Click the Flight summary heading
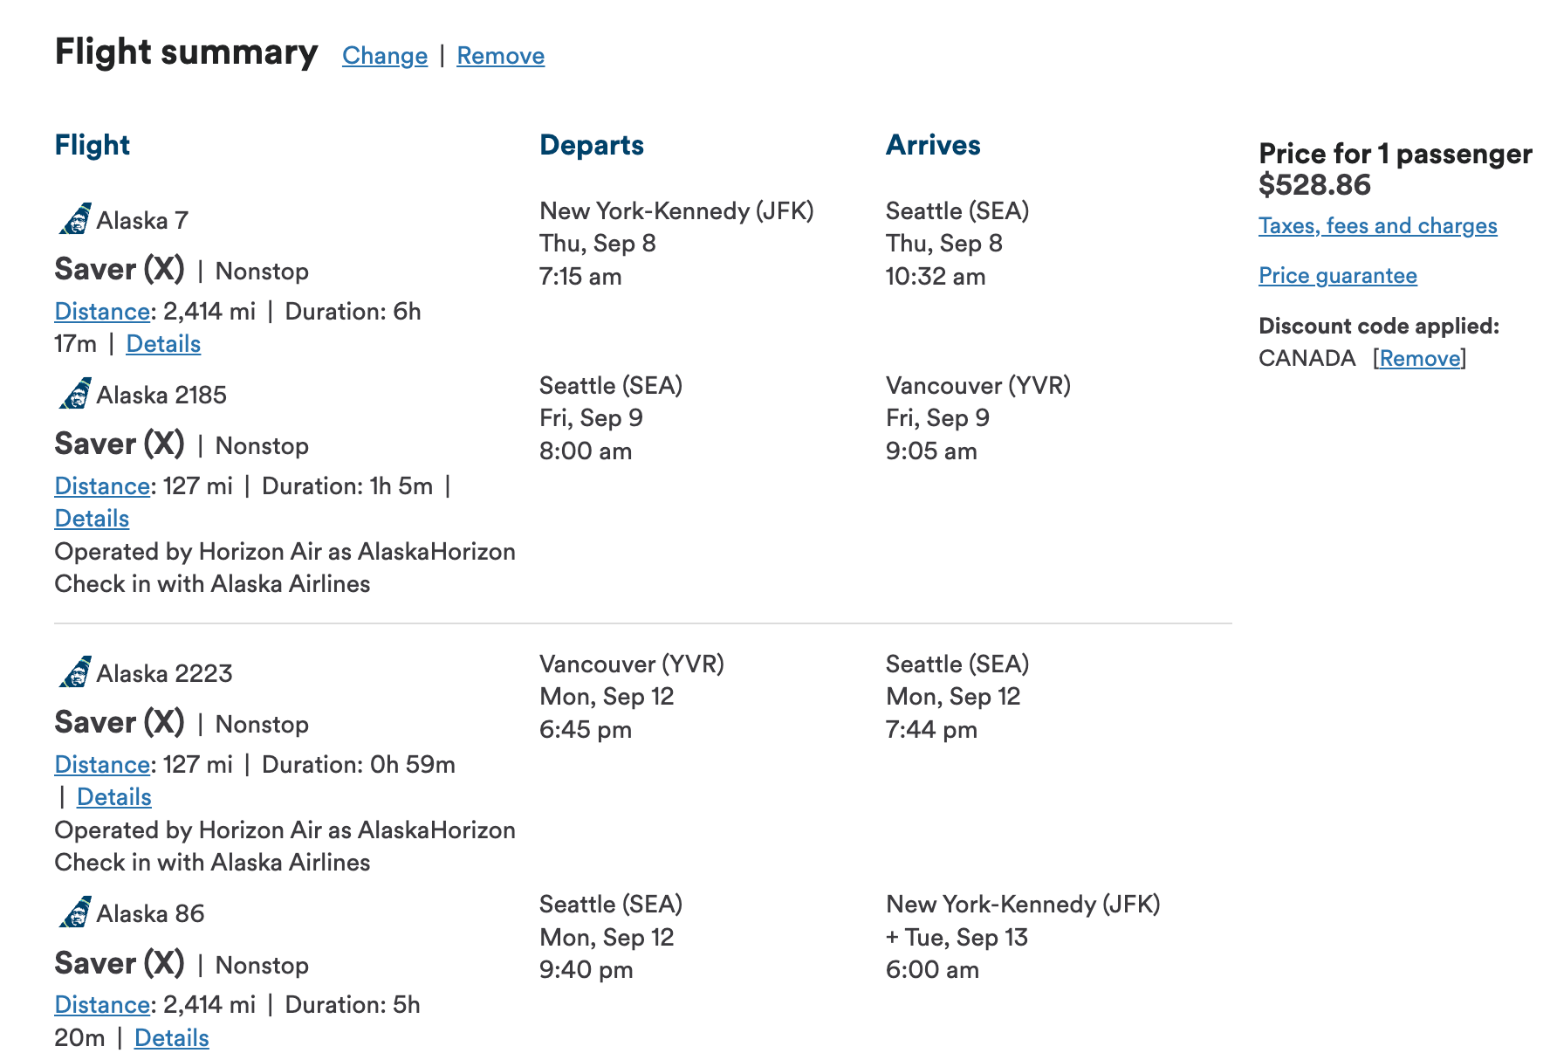 click(x=186, y=52)
